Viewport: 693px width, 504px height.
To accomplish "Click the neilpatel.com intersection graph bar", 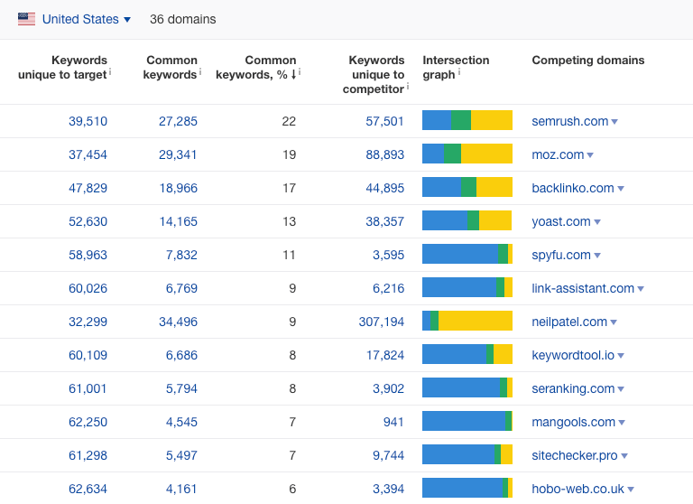I will [x=467, y=321].
